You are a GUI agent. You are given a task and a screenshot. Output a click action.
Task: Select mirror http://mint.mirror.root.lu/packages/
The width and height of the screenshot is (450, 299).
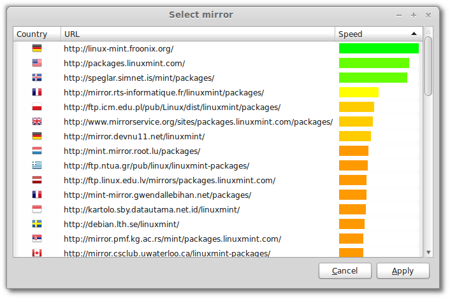click(x=132, y=151)
